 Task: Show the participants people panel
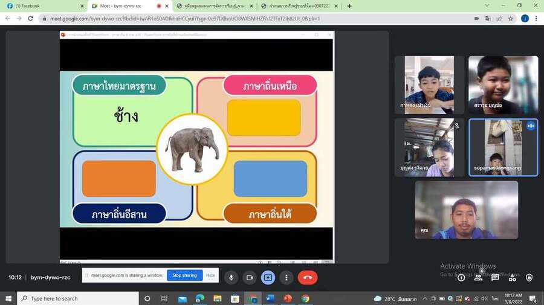(x=478, y=277)
